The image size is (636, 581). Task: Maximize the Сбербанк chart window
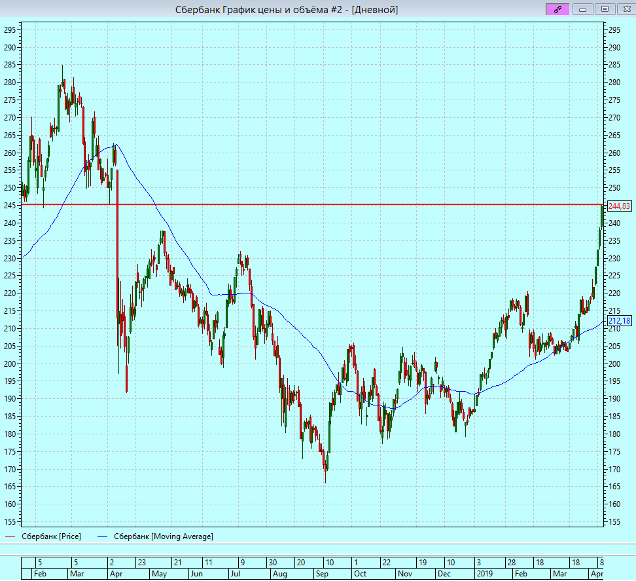point(605,9)
